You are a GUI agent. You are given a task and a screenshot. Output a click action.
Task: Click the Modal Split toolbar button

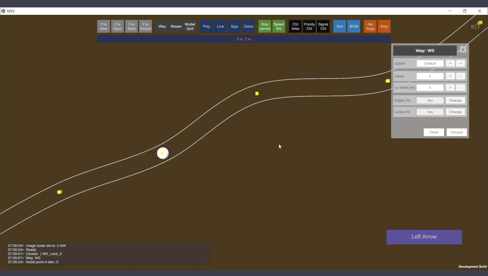point(190,26)
